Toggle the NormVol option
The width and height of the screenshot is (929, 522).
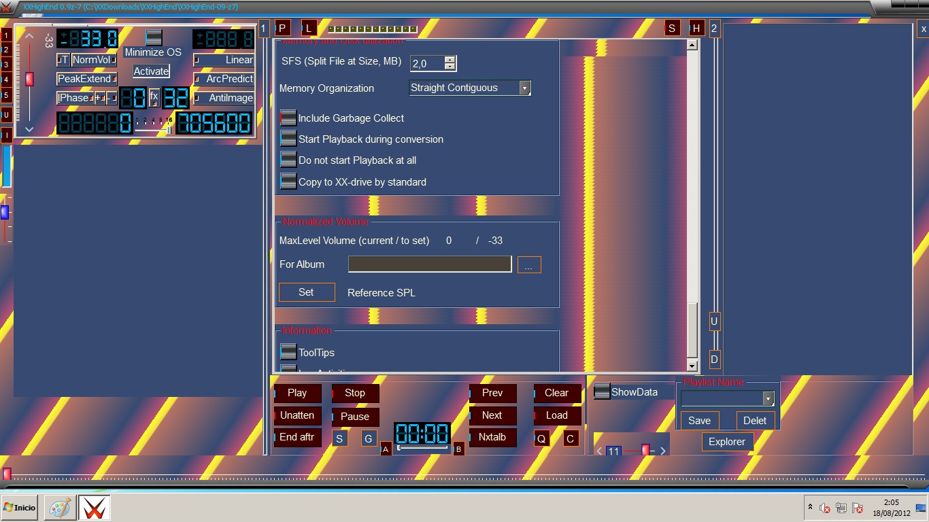94,60
